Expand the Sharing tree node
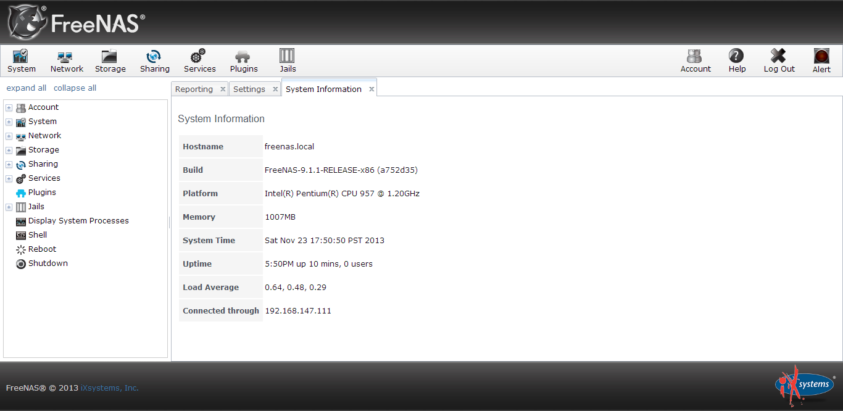The image size is (843, 411). click(9, 165)
